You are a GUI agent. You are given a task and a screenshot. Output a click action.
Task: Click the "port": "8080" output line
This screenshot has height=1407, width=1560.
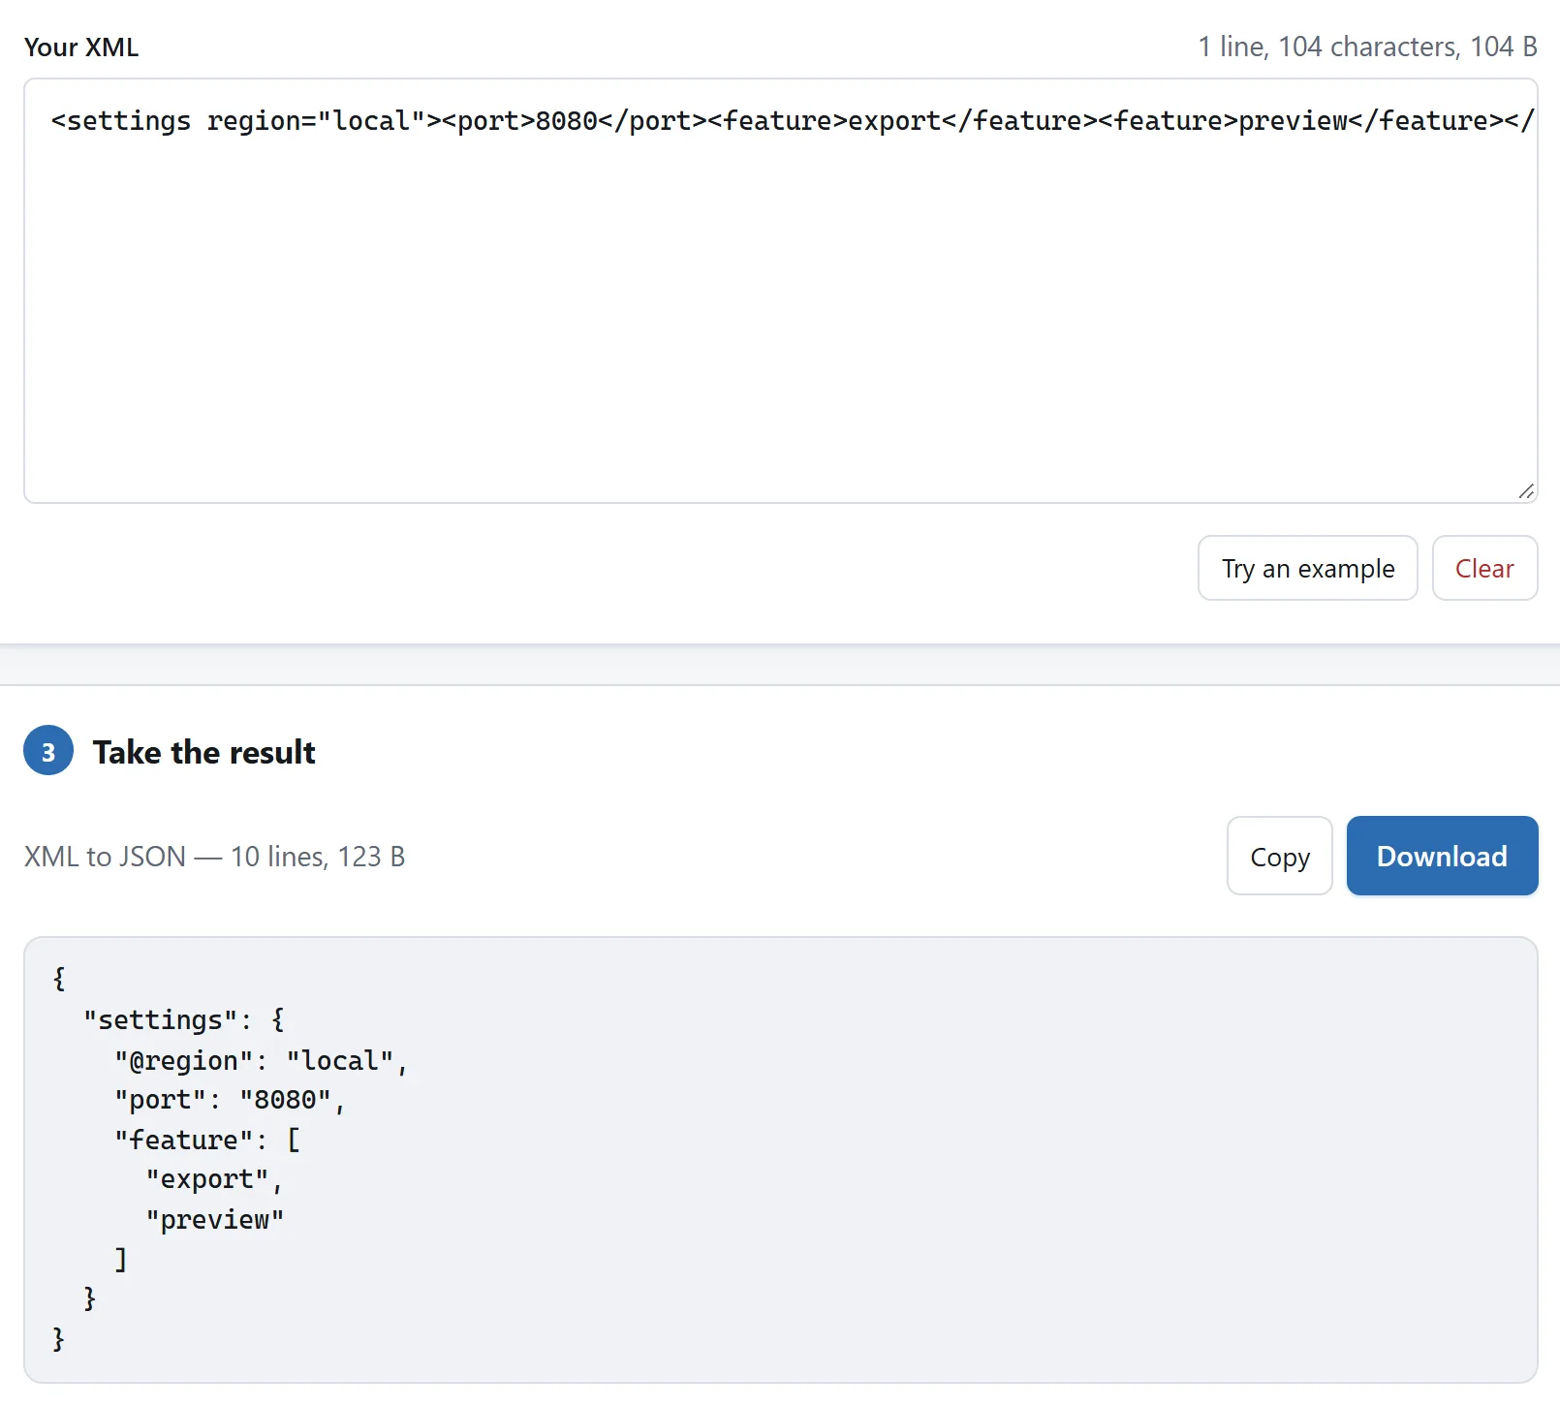230,1100
